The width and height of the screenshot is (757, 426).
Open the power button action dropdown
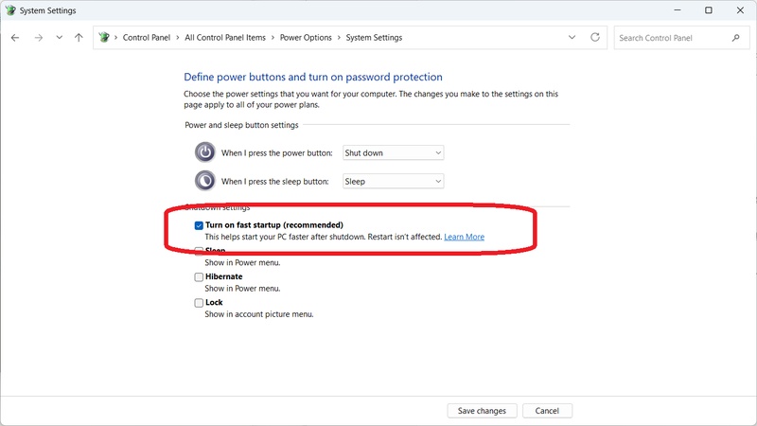(393, 152)
